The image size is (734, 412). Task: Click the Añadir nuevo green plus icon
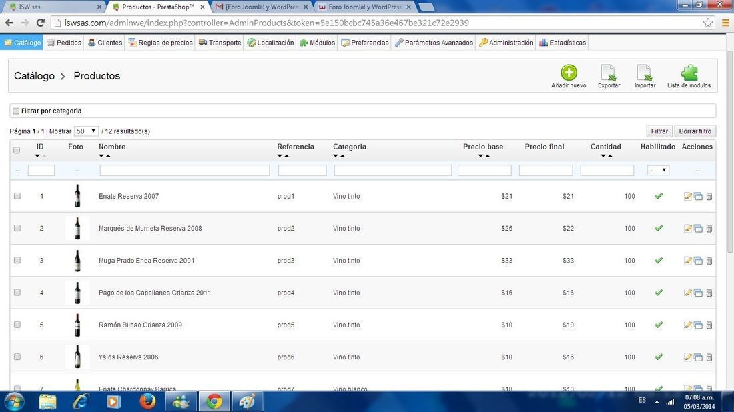[569, 73]
